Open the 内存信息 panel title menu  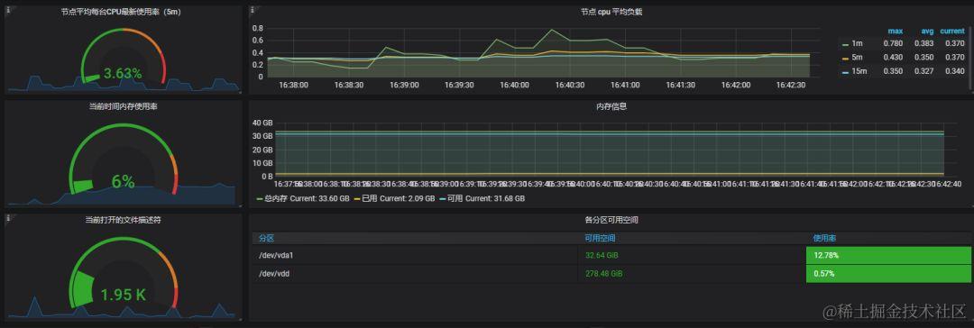611,107
